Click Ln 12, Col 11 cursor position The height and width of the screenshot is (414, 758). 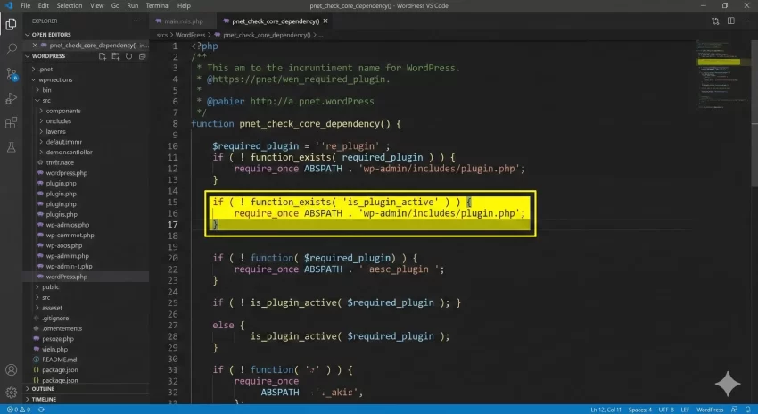pos(606,410)
